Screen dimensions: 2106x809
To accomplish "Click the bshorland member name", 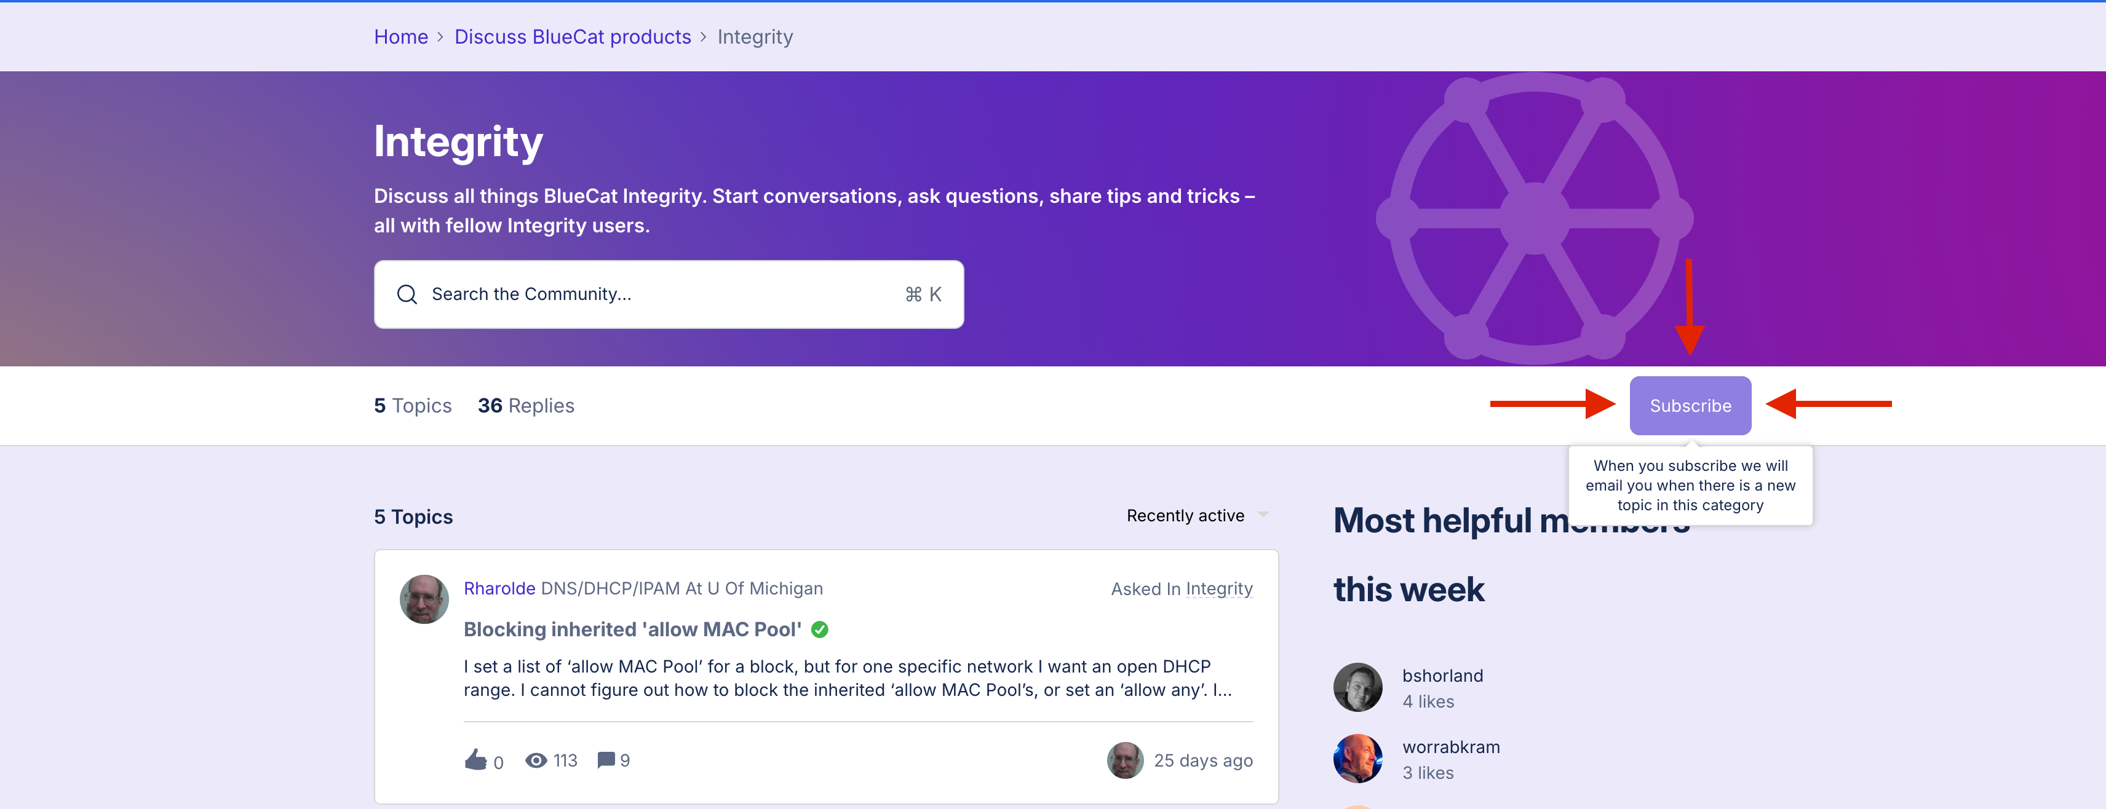I will [1442, 676].
